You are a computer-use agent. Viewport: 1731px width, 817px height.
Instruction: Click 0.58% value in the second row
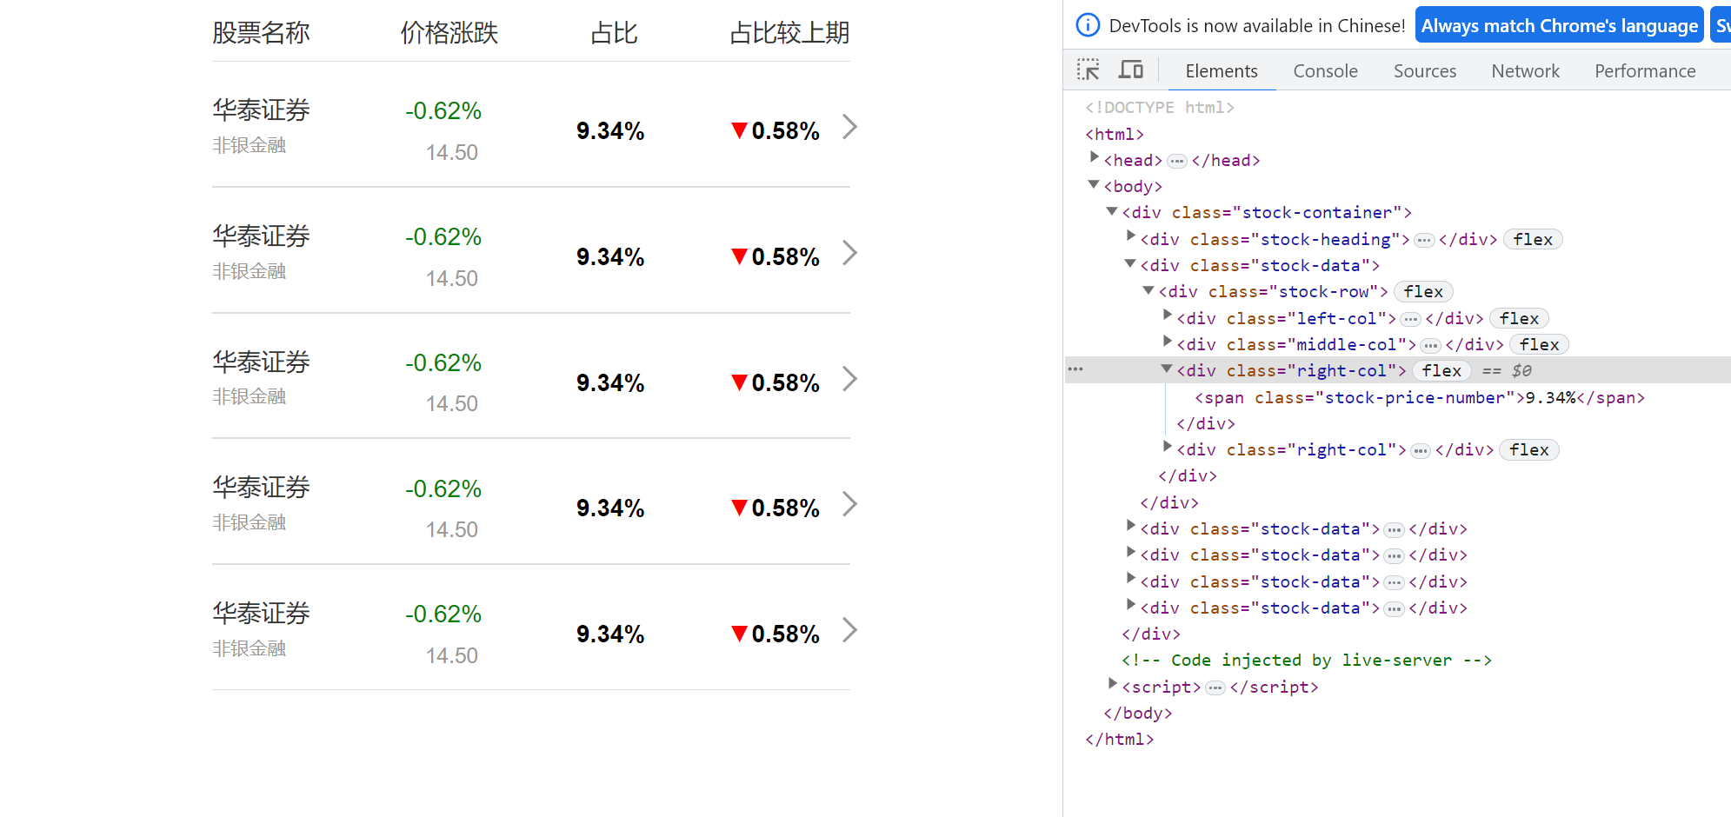786,257
